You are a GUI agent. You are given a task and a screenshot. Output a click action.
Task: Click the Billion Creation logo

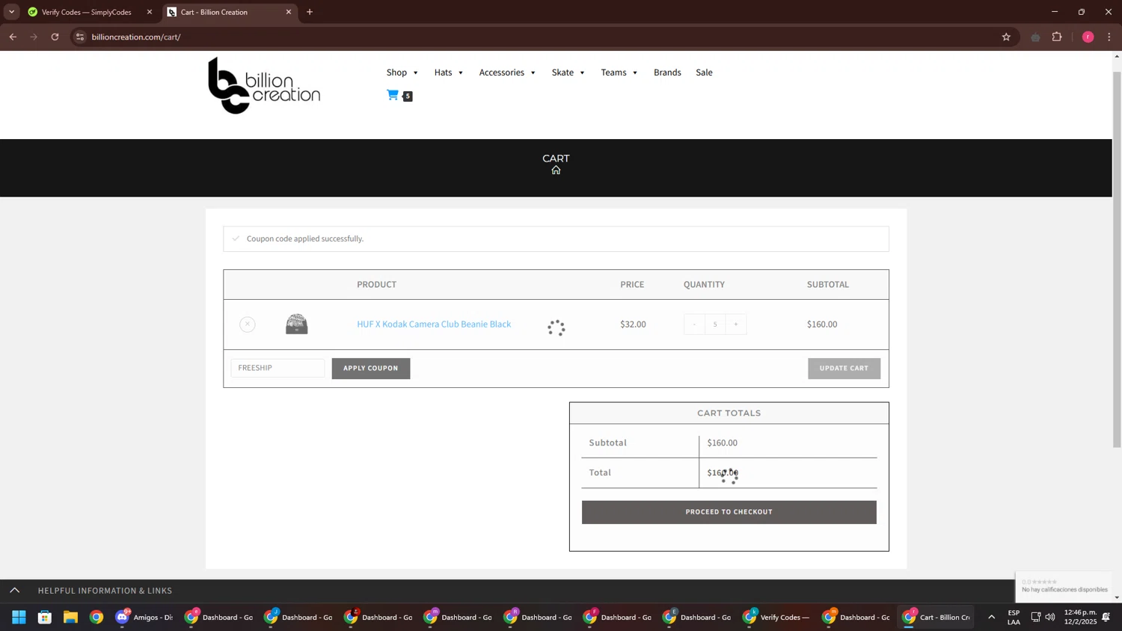(264, 85)
